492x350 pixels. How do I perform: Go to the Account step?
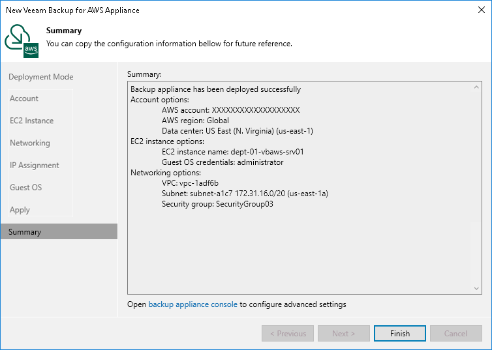pyautogui.click(x=24, y=98)
